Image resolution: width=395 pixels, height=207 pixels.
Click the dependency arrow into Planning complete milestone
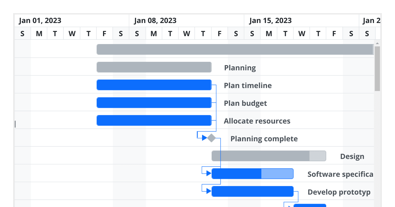[204, 138]
